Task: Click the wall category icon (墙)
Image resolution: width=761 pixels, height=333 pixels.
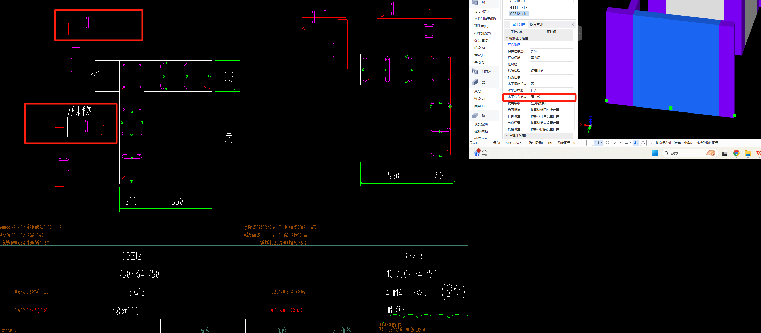Action: point(475,2)
